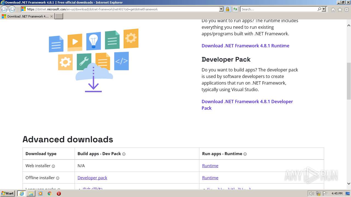Click the Advanced downloads heading
The image size is (351, 197).
click(68, 139)
